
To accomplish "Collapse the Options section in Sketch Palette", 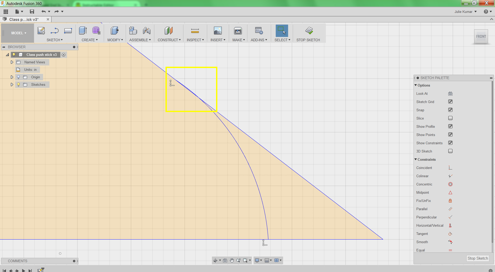I will click(x=416, y=85).
